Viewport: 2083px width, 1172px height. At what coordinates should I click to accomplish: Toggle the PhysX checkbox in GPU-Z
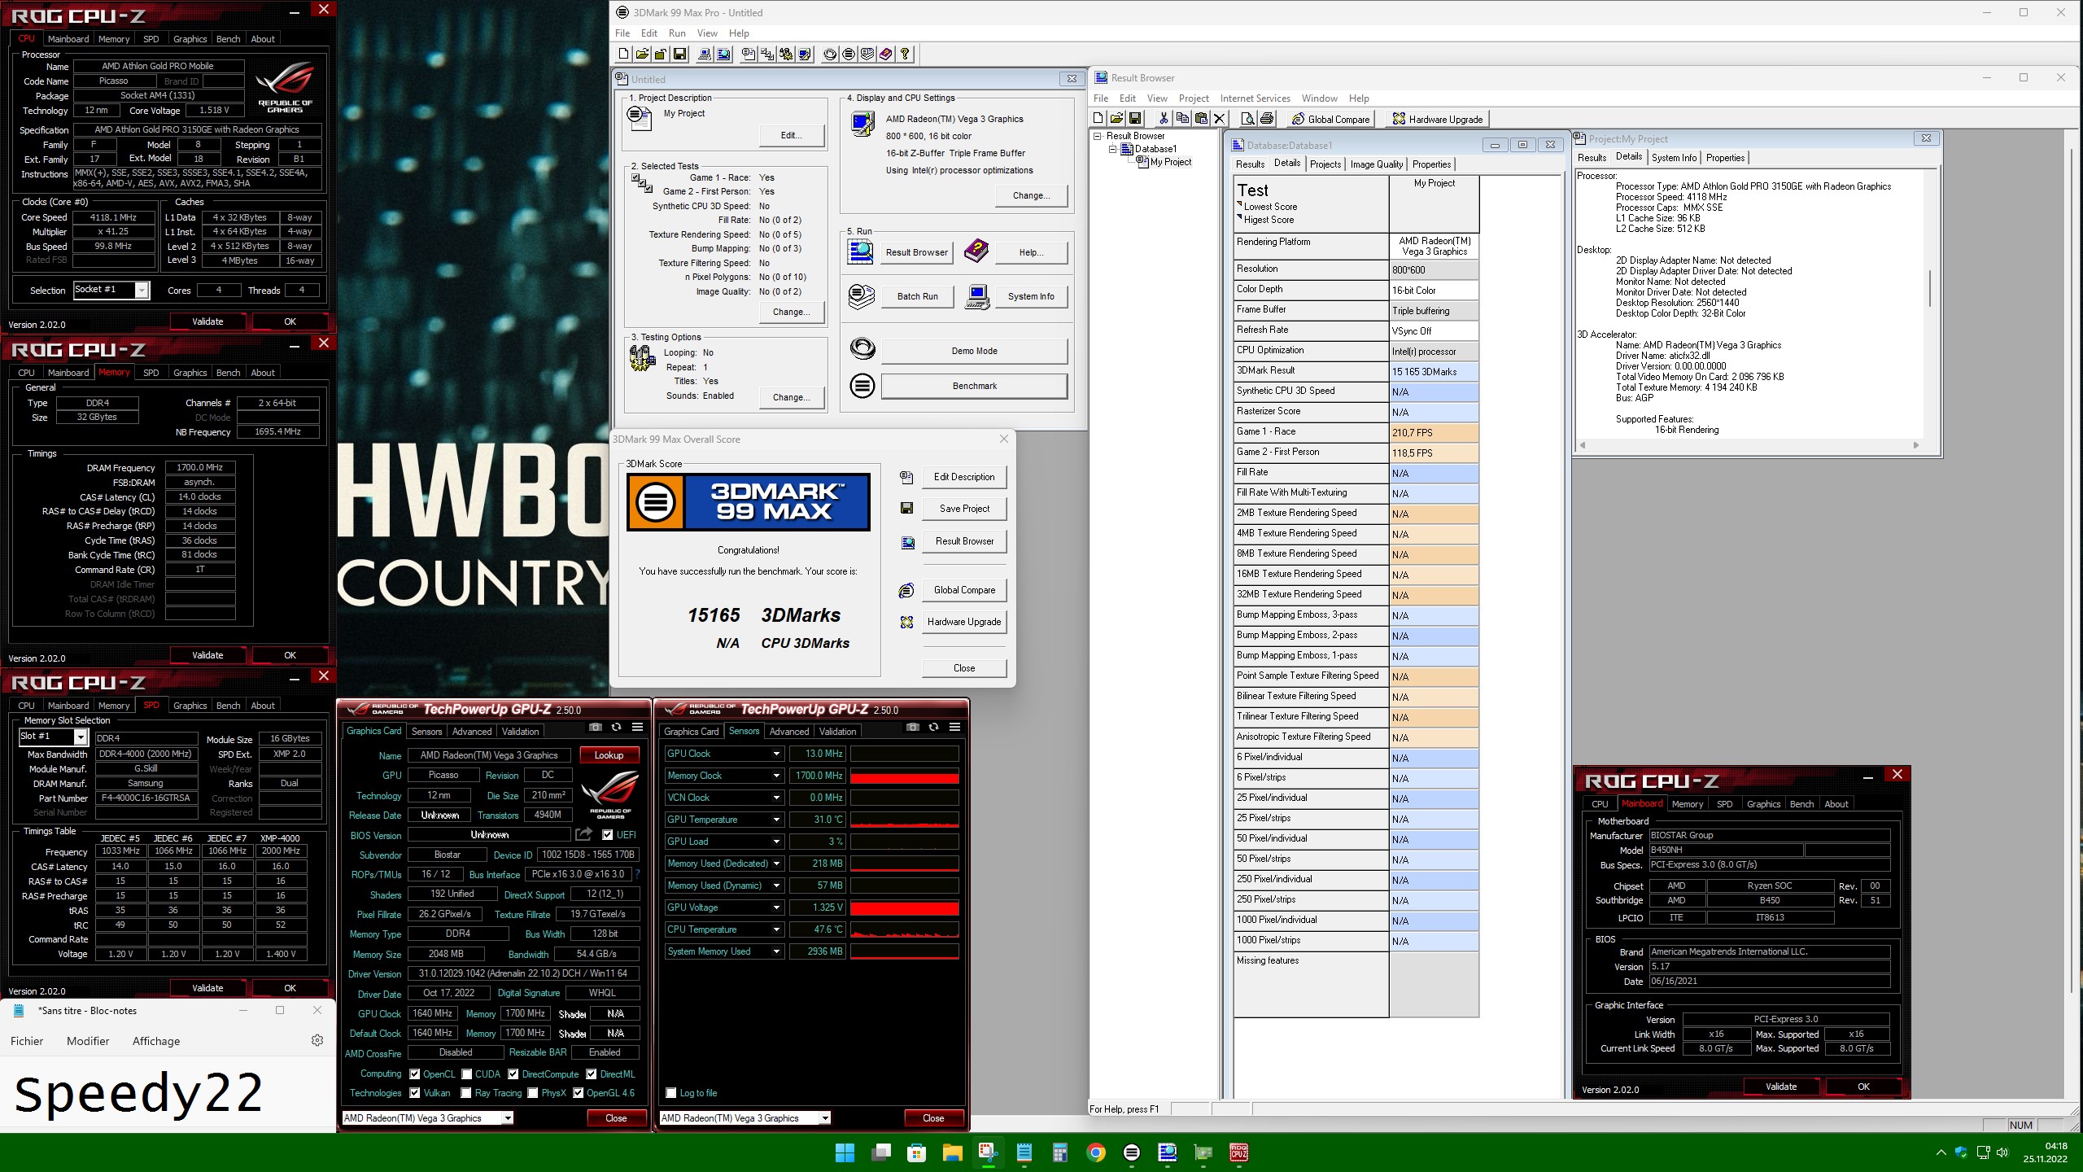(533, 1093)
